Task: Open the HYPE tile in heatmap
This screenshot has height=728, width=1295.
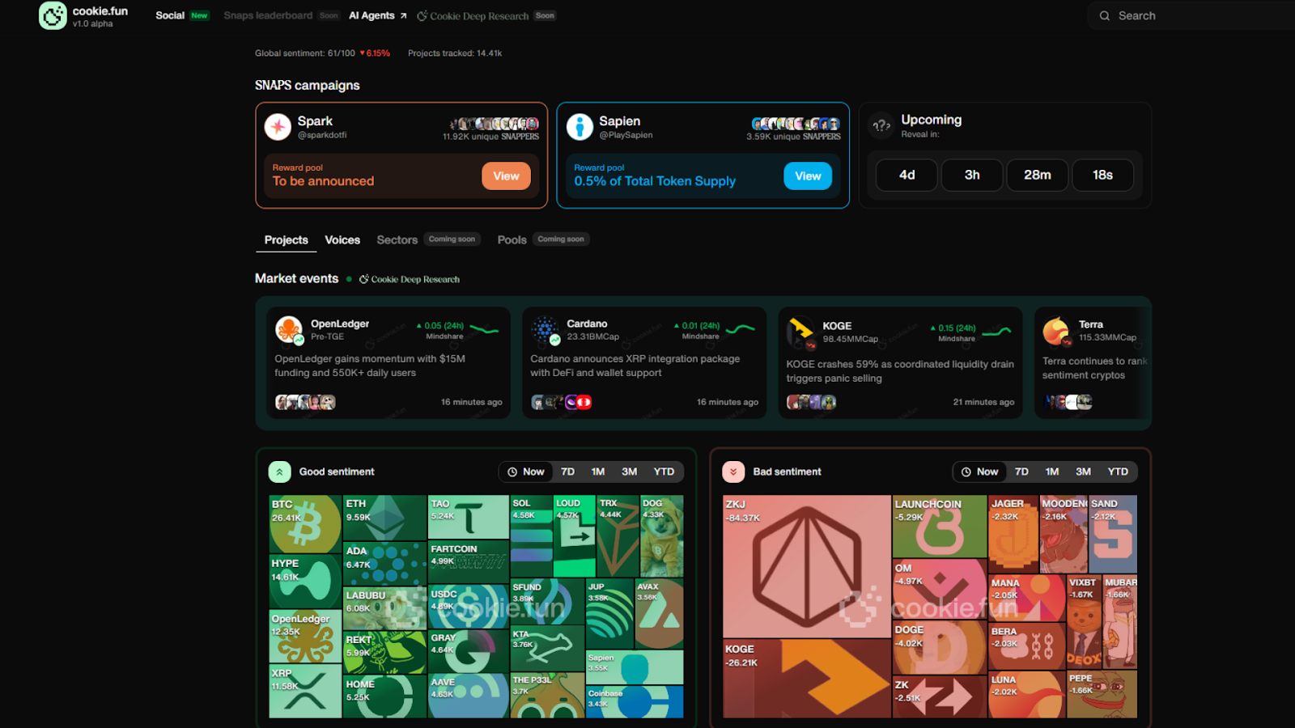Action: (305, 582)
